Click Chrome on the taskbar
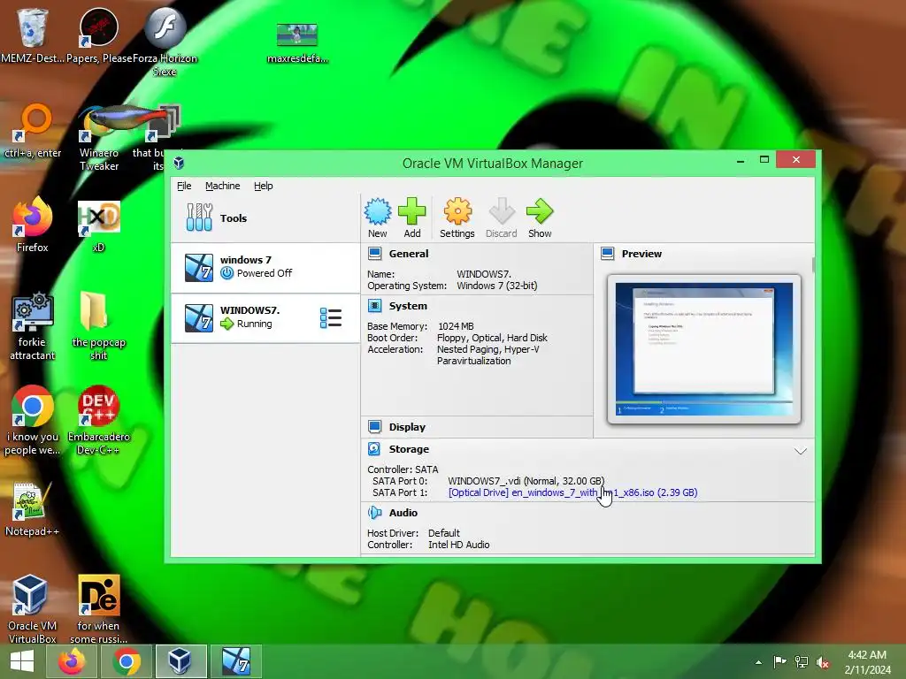The height and width of the screenshot is (679, 906). (127, 661)
